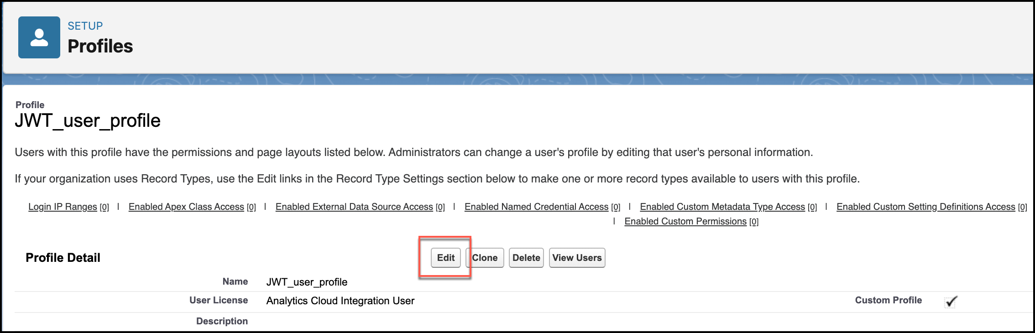Click the Profile Detail section header
This screenshot has height=333, width=1035.
click(x=63, y=258)
